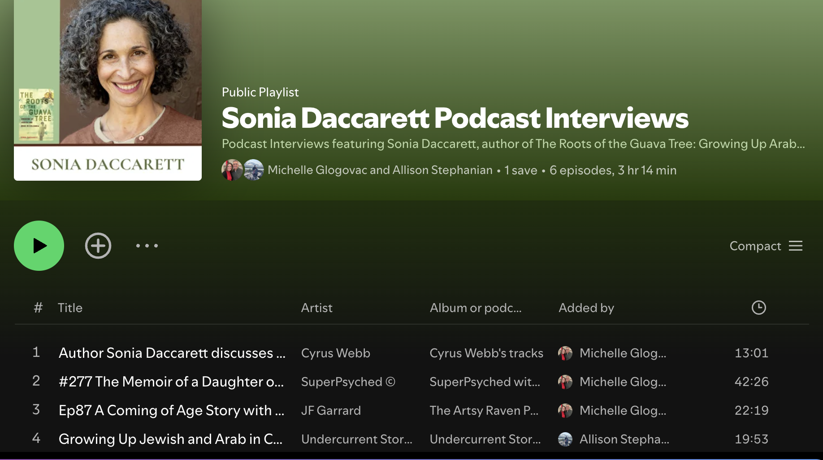
Task: Sort by Album or podcast column header
Action: coord(476,308)
